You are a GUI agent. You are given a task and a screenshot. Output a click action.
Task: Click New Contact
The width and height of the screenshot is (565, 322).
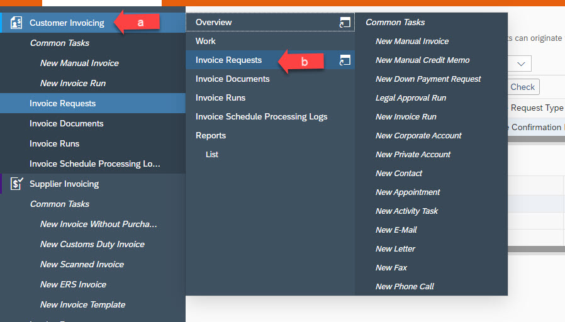[399, 173]
